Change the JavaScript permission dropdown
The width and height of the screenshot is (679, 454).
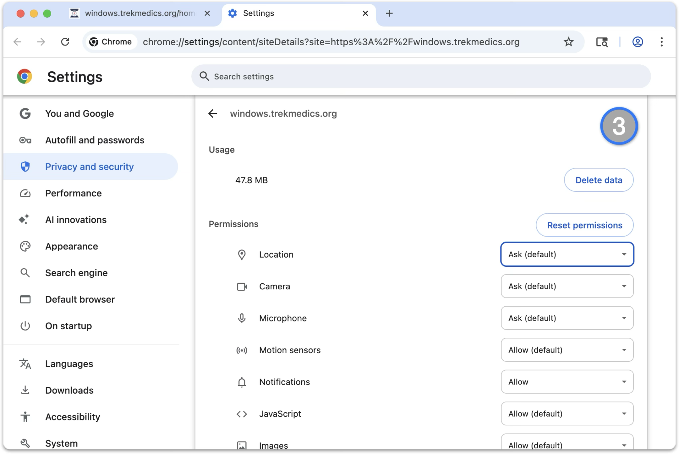(567, 413)
